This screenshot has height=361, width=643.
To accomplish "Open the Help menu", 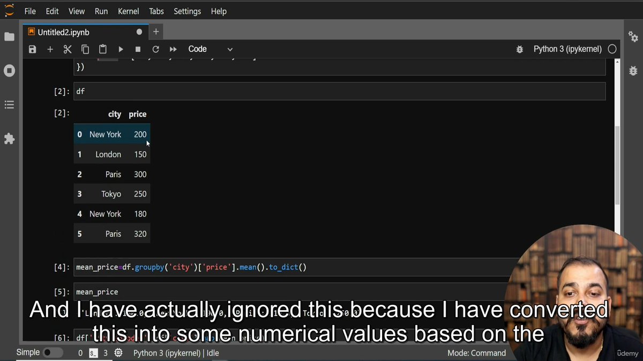I will (219, 11).
